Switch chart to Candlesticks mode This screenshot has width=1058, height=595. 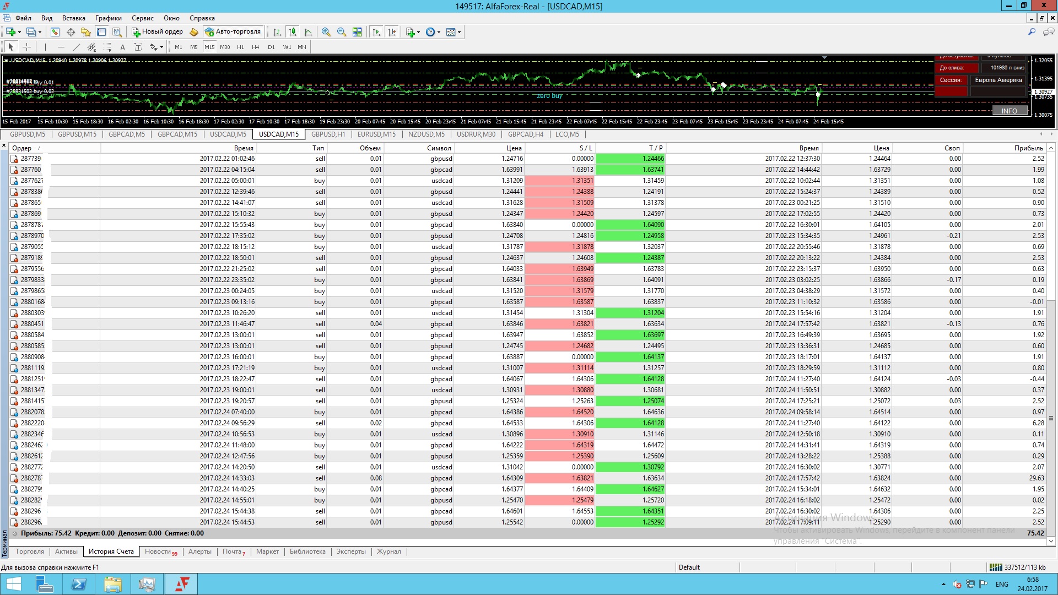293,32
